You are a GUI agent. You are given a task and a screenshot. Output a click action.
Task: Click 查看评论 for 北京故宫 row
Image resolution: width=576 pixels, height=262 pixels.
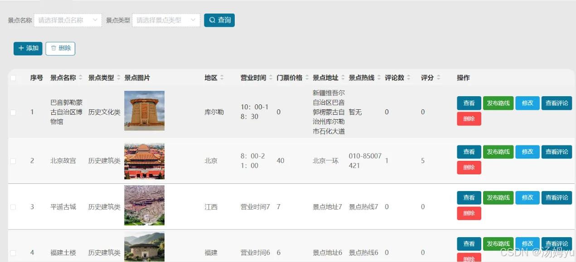point(557,152)
